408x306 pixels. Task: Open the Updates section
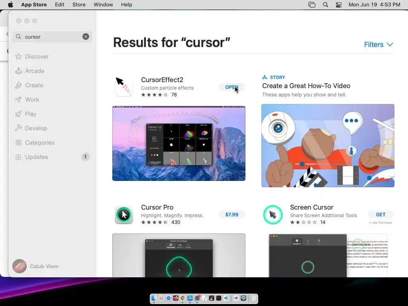coord(36,157)
